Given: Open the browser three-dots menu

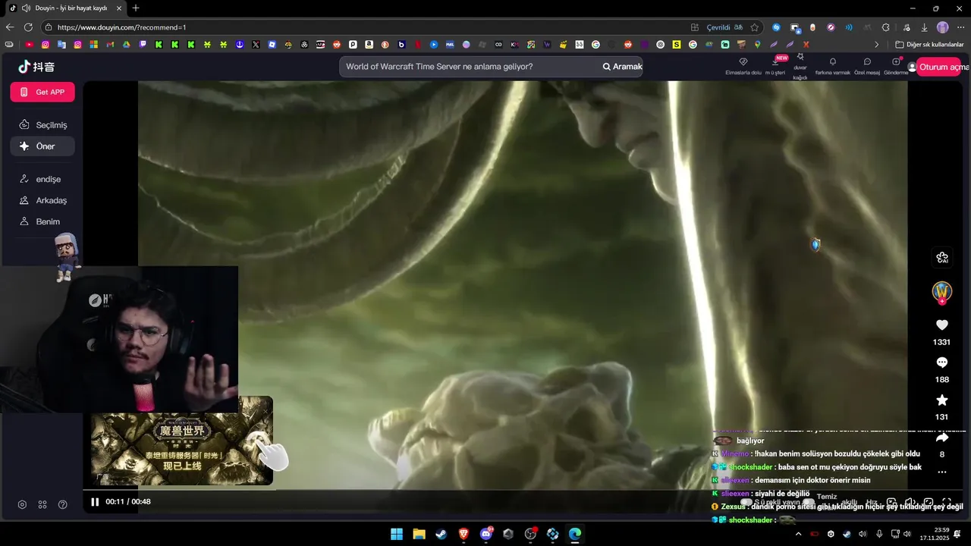Looking at the screenshot, I should point(961,27).
